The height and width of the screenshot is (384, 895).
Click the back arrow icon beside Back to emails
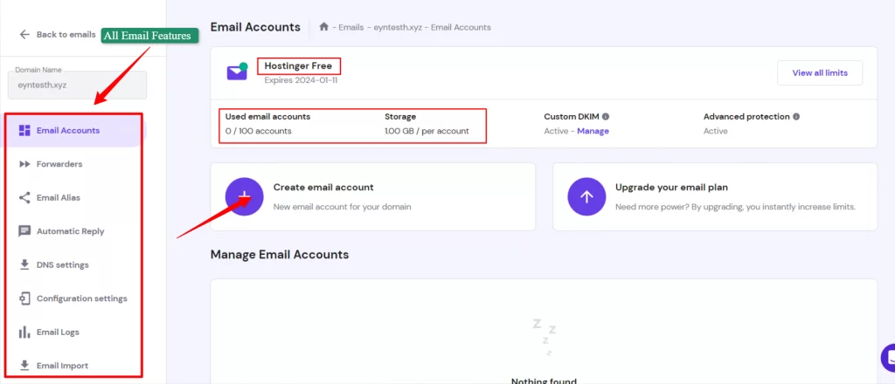[x=24, y=34]
